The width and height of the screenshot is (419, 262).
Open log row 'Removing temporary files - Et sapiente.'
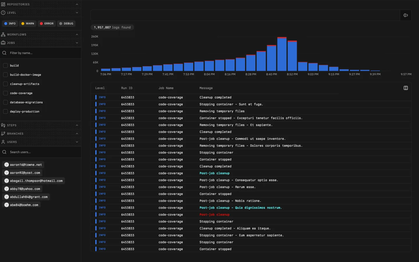pos(251,125)
